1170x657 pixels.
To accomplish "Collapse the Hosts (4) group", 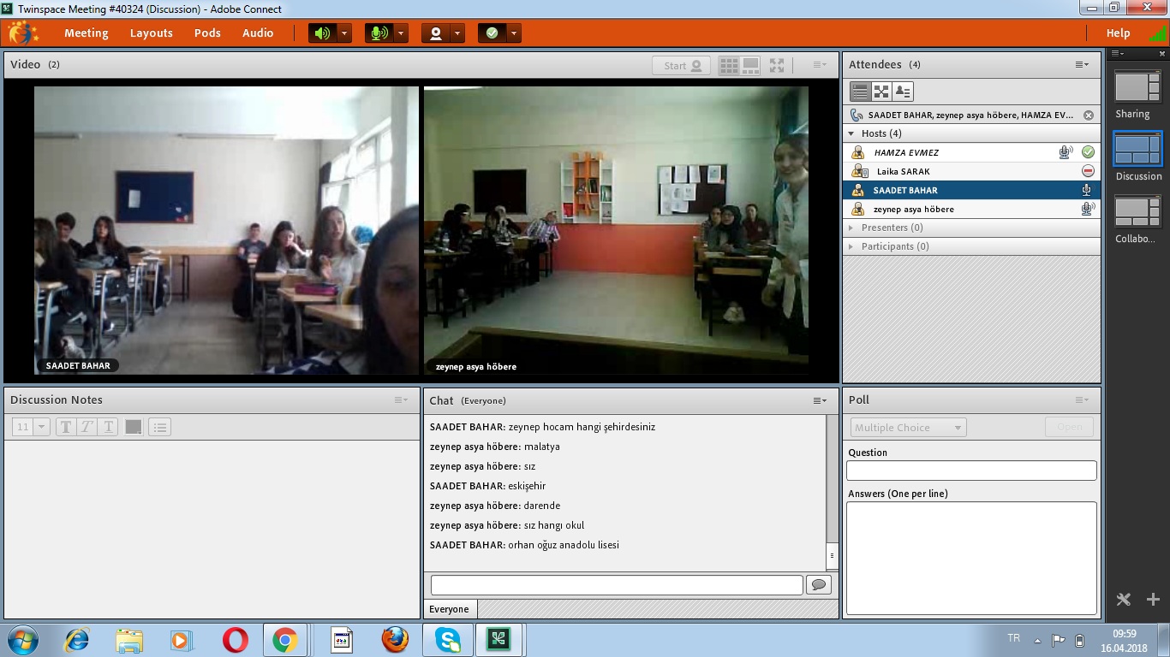I will [851, 133].
